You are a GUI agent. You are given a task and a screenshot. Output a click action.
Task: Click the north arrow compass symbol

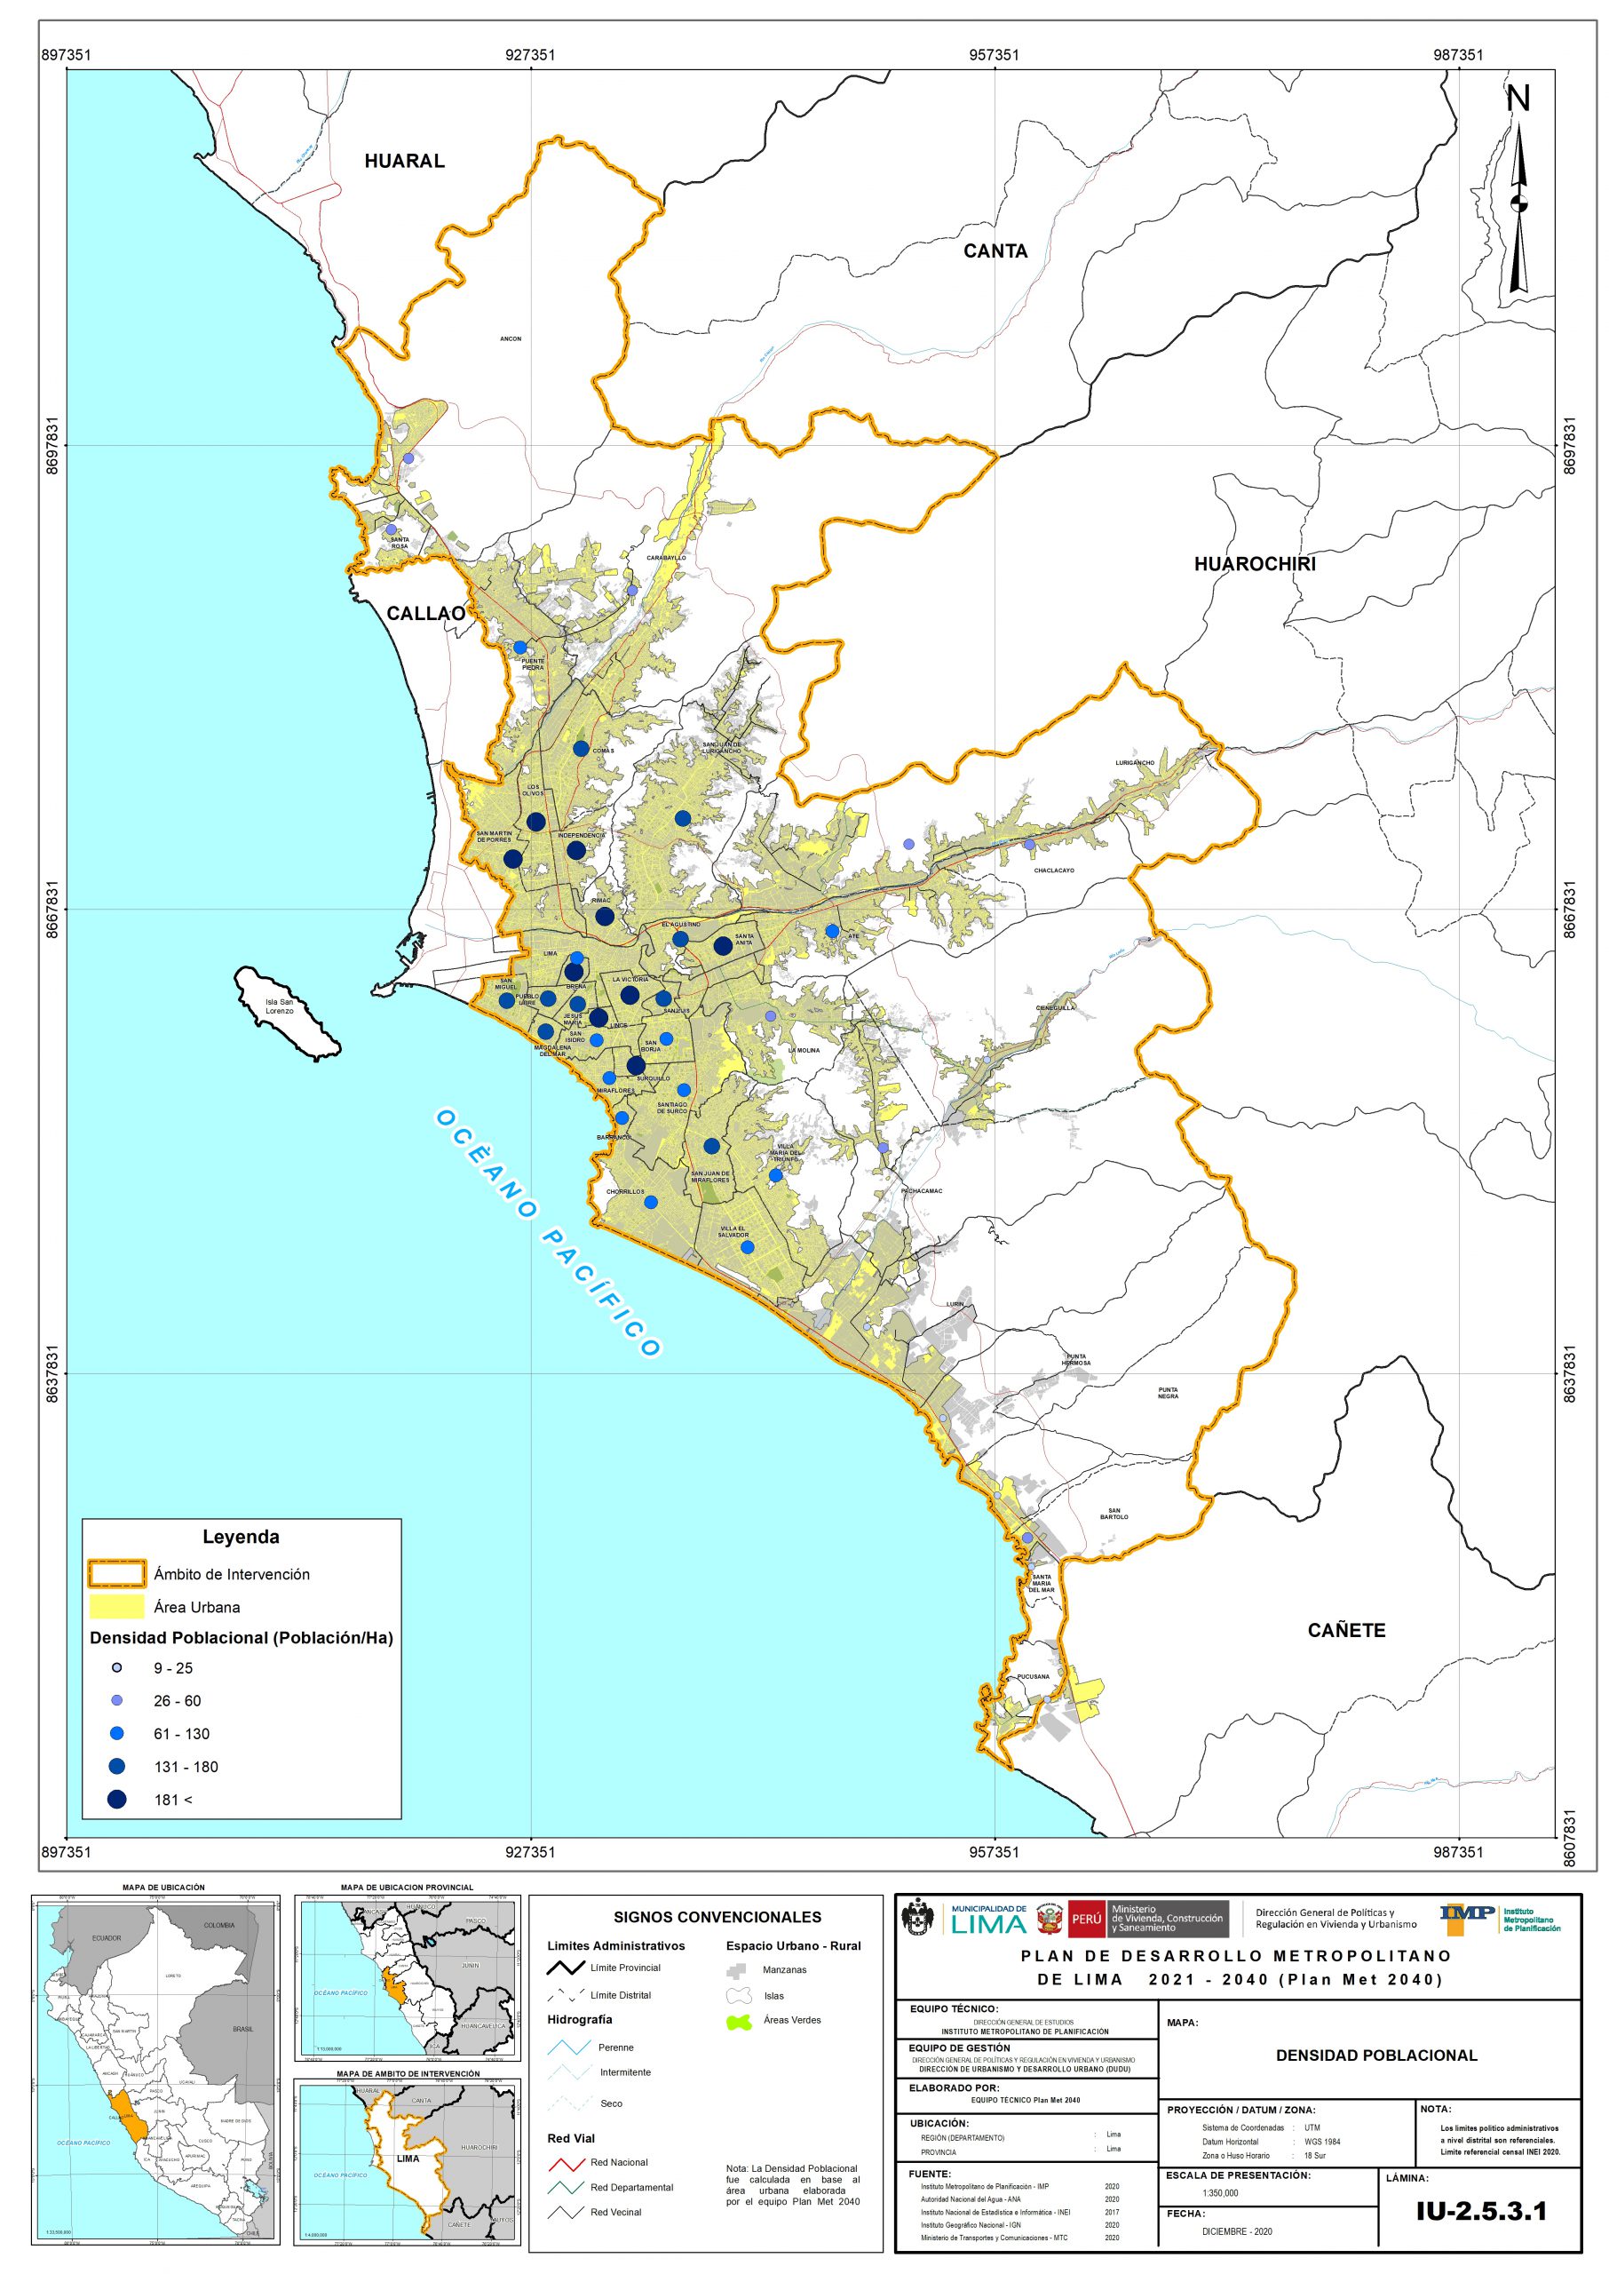point(1518,198)
